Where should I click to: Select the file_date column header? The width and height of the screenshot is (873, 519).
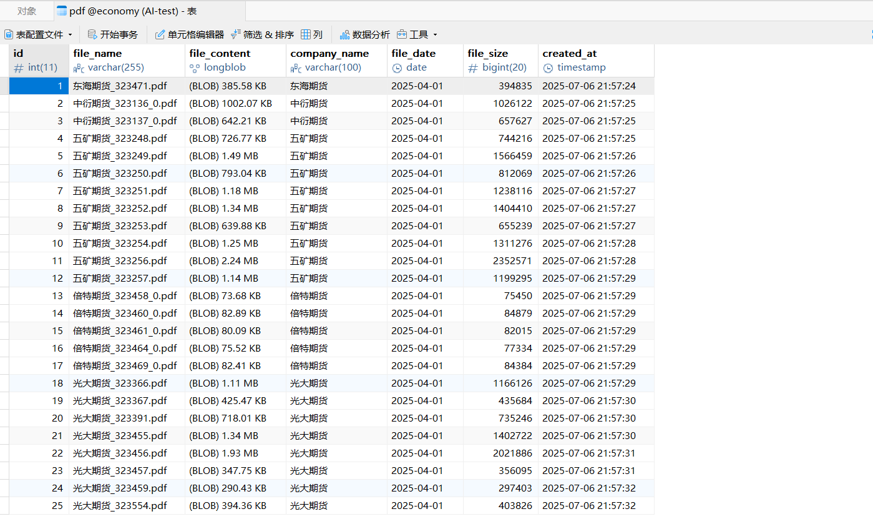point(425,61)
